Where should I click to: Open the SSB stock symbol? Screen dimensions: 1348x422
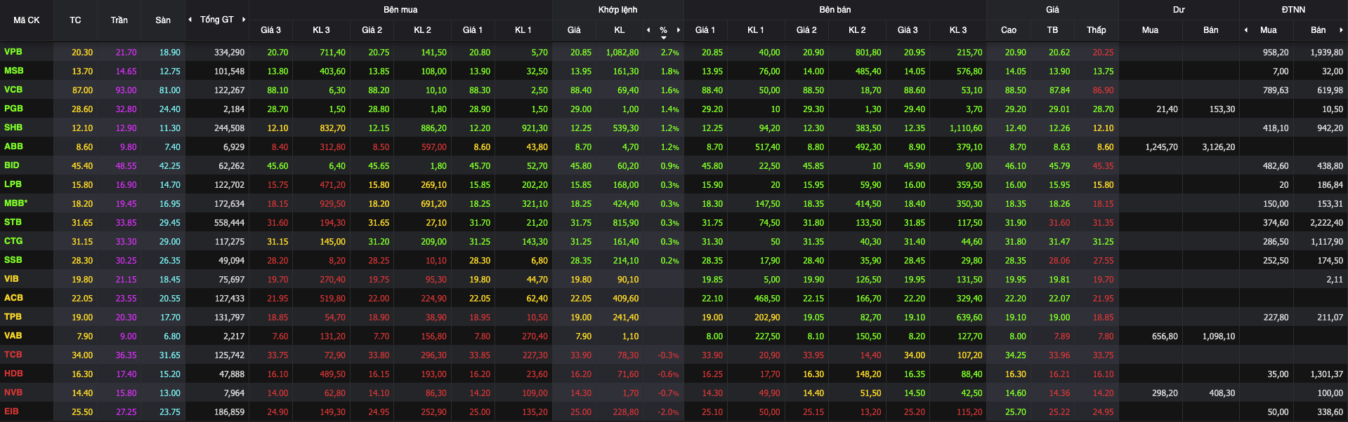pyautogui.click(x=13, y=260)
